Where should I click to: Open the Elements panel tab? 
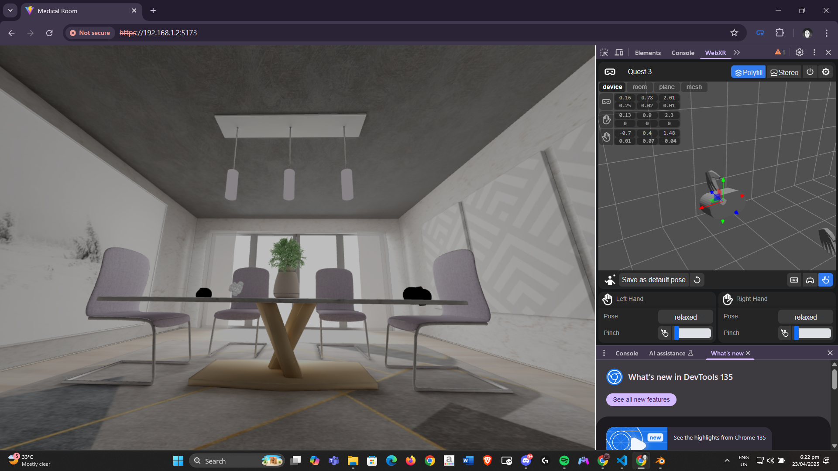click(x=648, y=53)
